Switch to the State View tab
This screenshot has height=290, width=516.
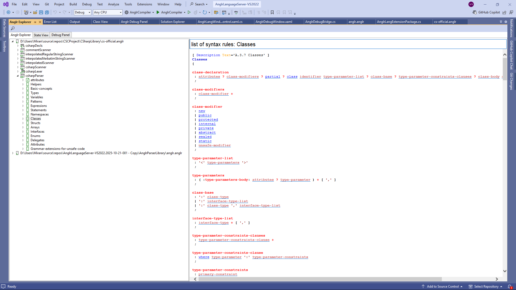click(x=41, y=35)
